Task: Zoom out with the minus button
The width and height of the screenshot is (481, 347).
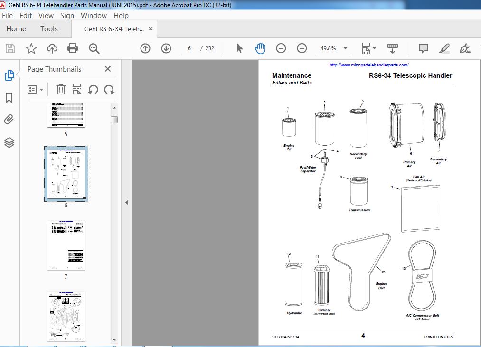Action: 281,48
